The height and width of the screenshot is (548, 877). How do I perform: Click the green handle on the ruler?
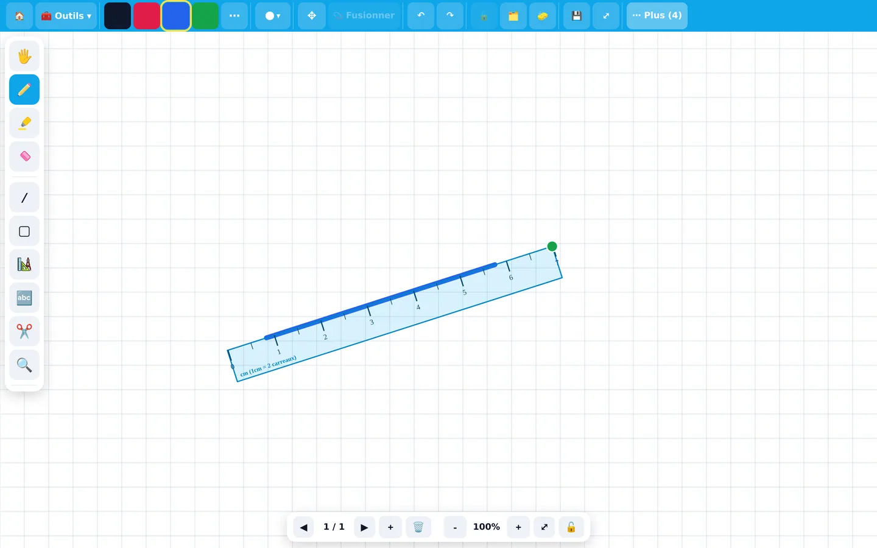pos(552,247)
